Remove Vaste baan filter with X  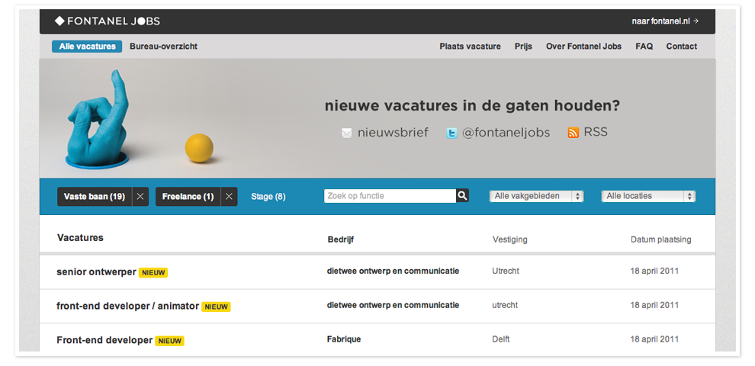tap(140, 197)
